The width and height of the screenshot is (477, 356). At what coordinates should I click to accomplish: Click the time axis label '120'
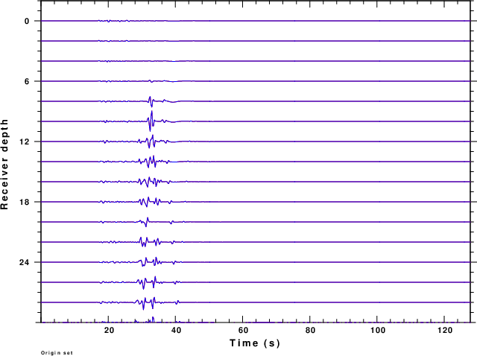[x=445, y=331]
